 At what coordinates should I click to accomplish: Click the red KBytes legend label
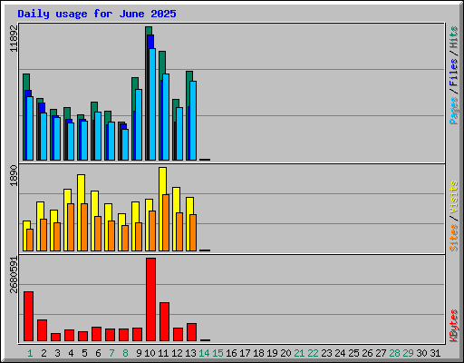(x=453, y=326)
